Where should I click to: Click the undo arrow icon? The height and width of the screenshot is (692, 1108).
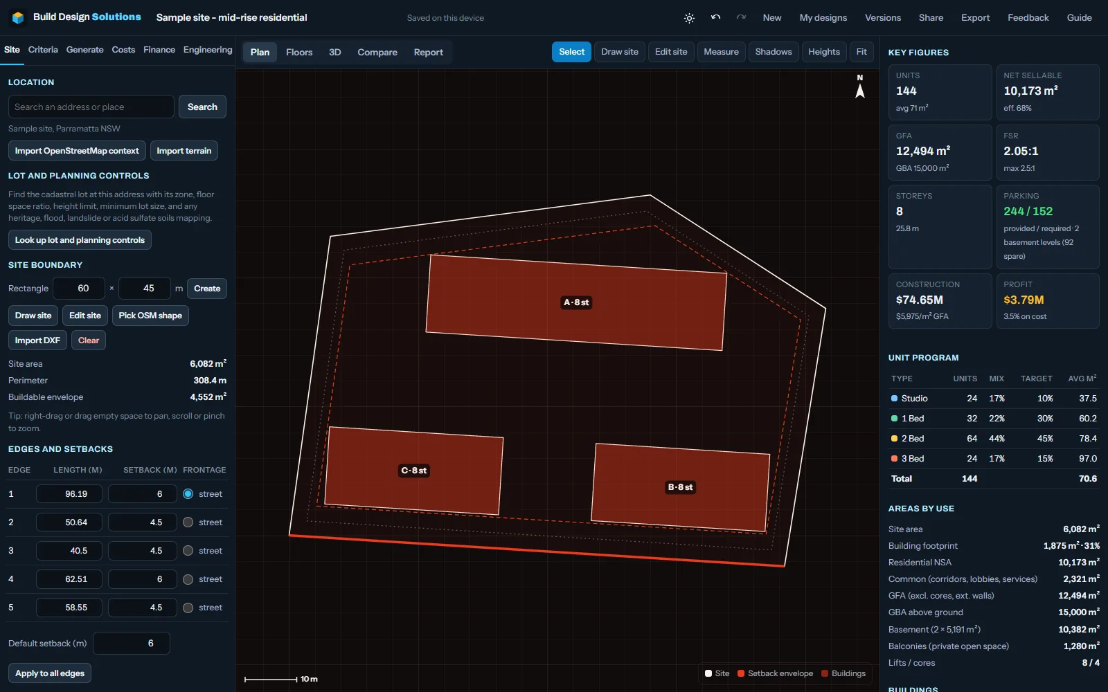coord(715,18)
